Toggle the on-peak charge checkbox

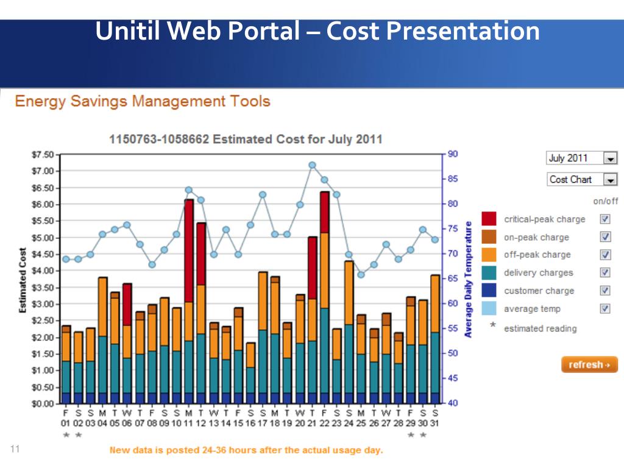605,237
